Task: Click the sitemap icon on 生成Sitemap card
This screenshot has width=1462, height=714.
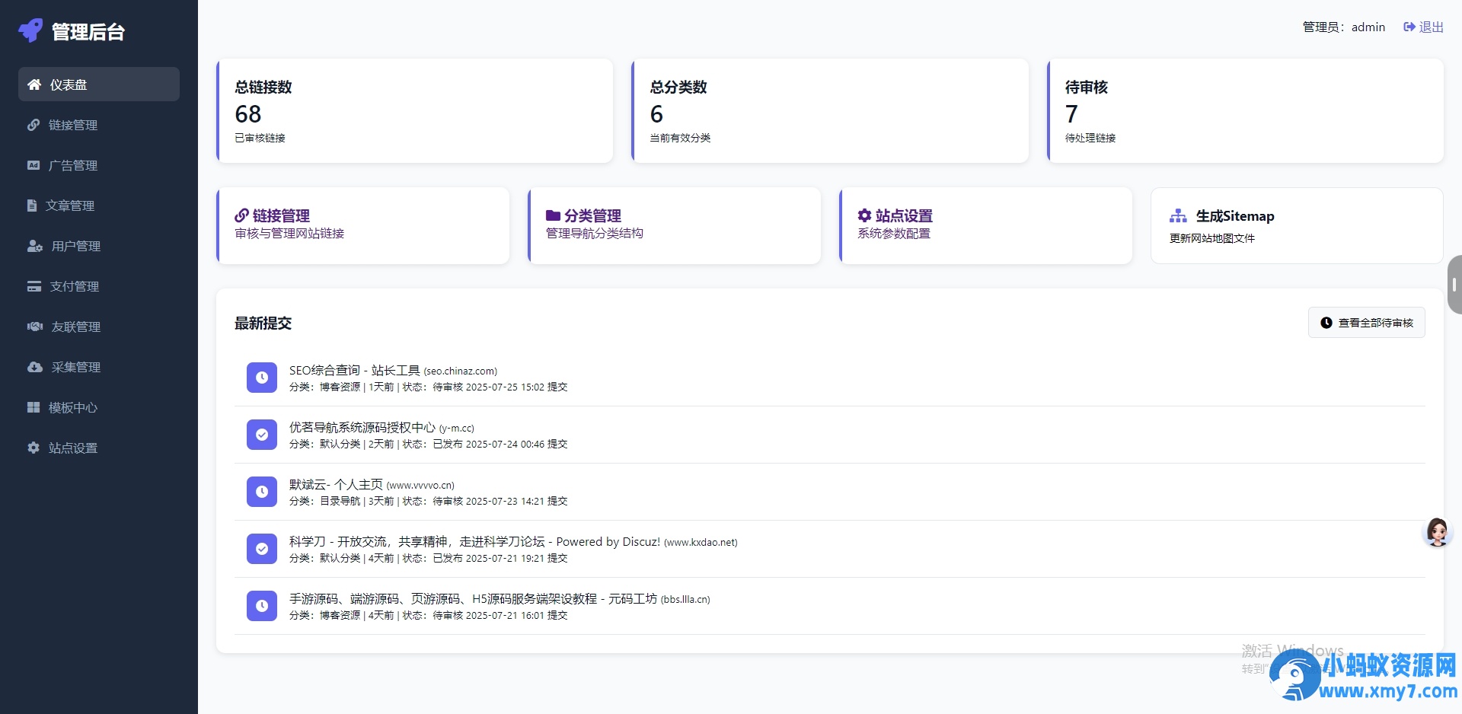Action: [x=1178, y=216]
